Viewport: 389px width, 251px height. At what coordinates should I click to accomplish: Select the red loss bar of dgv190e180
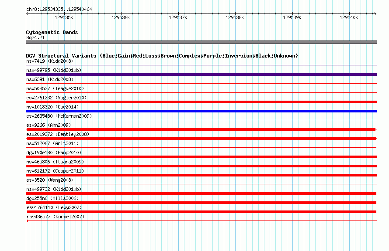coord(201,157)
